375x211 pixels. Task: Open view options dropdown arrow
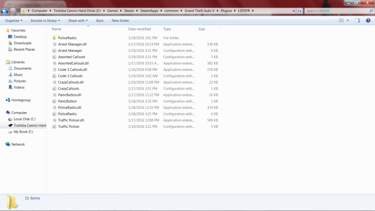point(348,21)
